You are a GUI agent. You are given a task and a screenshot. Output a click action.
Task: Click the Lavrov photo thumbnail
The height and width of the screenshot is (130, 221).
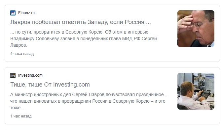pos(196,29)
